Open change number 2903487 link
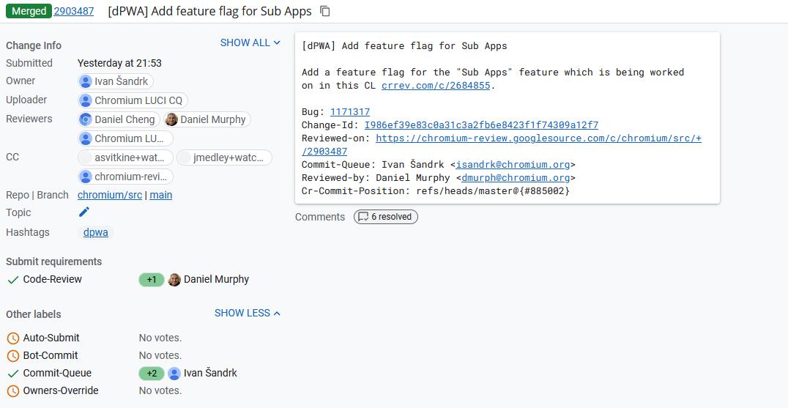Viewport: 788px width, 408px height. [x=73, y=11]
